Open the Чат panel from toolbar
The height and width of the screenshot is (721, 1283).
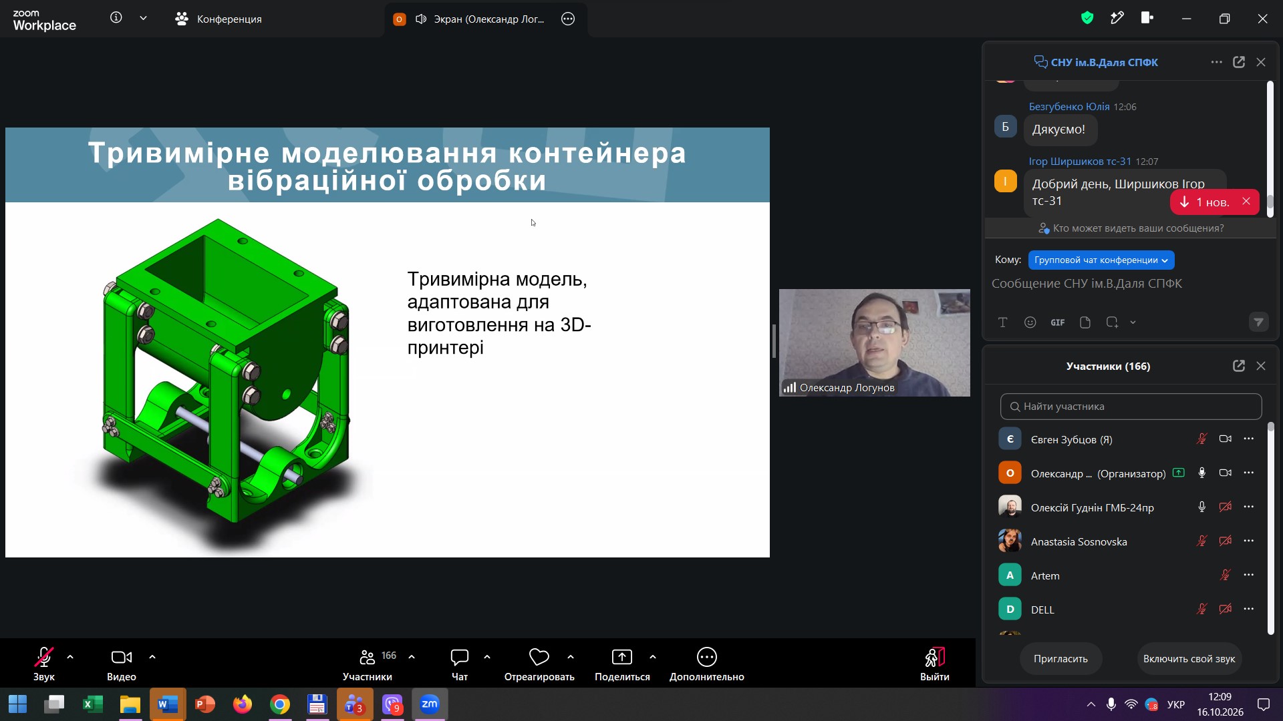tap(460, 664)
